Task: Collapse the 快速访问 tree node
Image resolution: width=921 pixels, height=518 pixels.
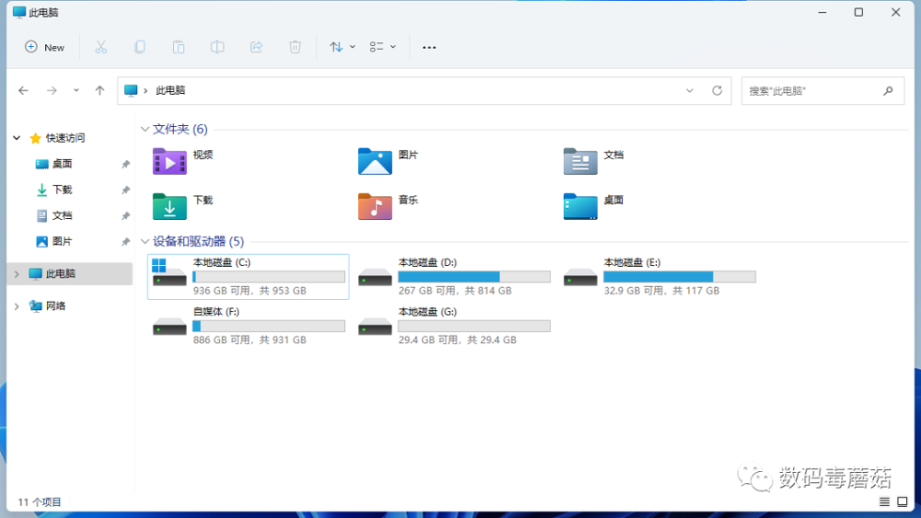Action: [17, 138]
